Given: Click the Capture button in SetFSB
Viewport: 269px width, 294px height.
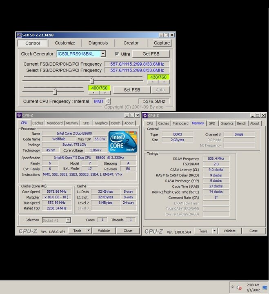Looking at the screenshot, I should [162, 43].
